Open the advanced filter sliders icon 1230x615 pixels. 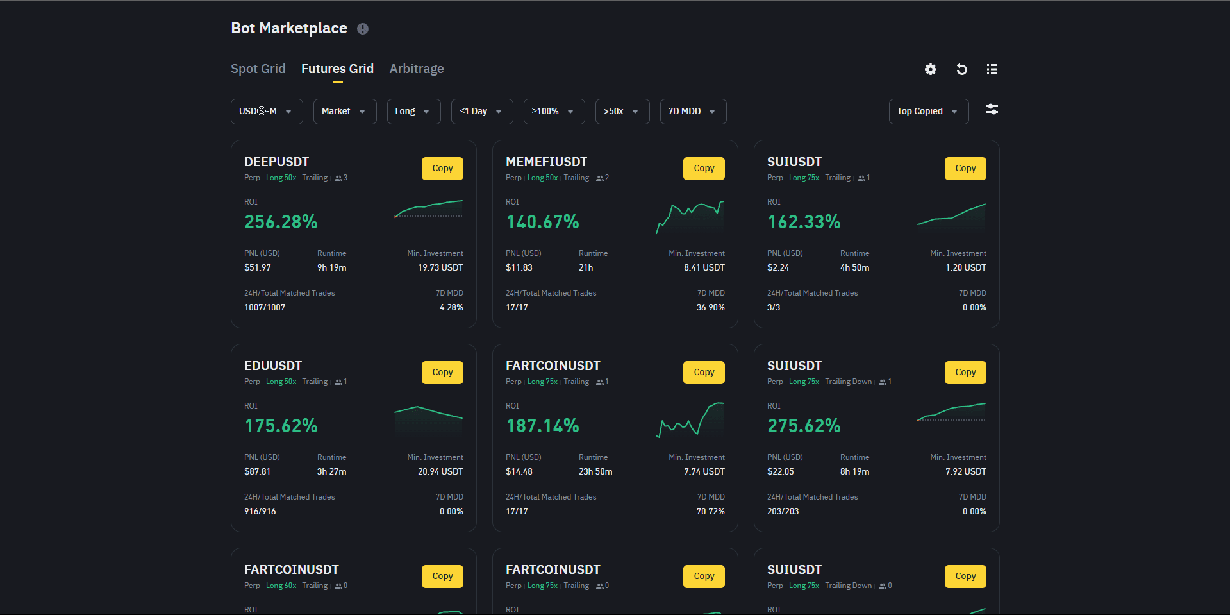(x=992, y=110)
